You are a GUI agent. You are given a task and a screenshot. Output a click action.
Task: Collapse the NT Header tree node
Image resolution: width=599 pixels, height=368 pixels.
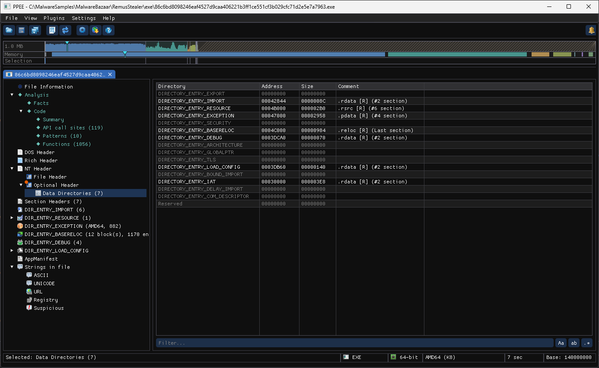(12, 169)
